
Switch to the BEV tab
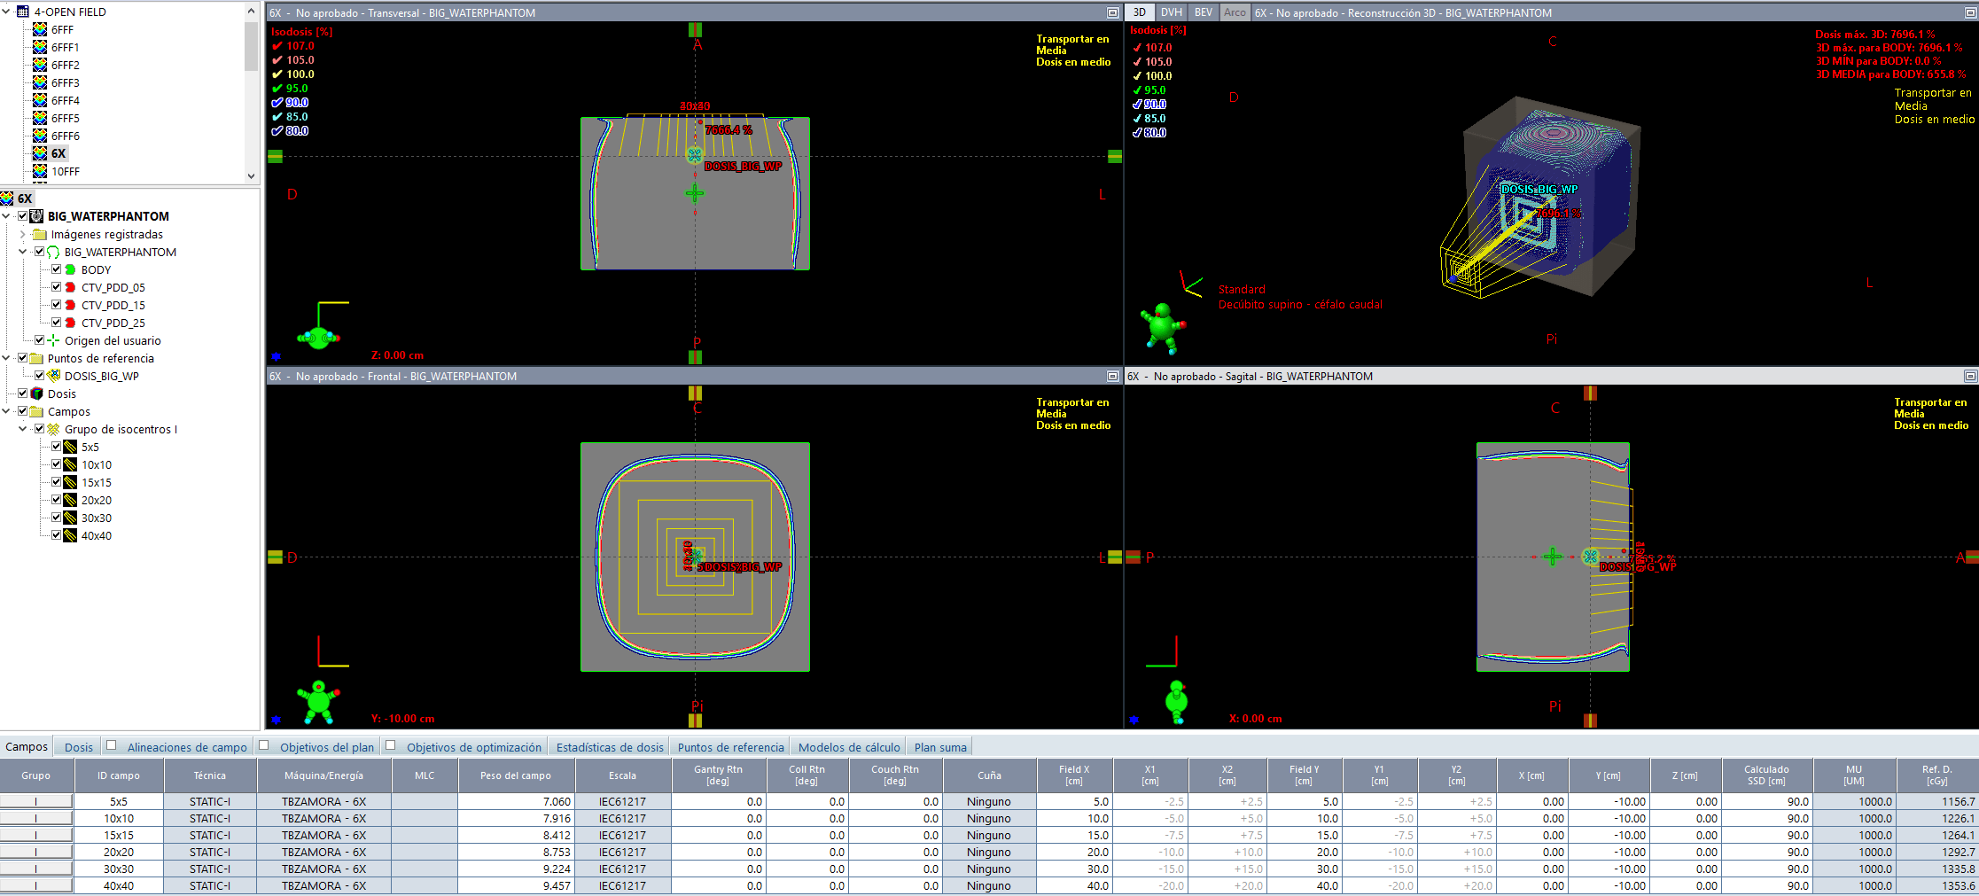pyautogui.click(x=1203, y=12)
